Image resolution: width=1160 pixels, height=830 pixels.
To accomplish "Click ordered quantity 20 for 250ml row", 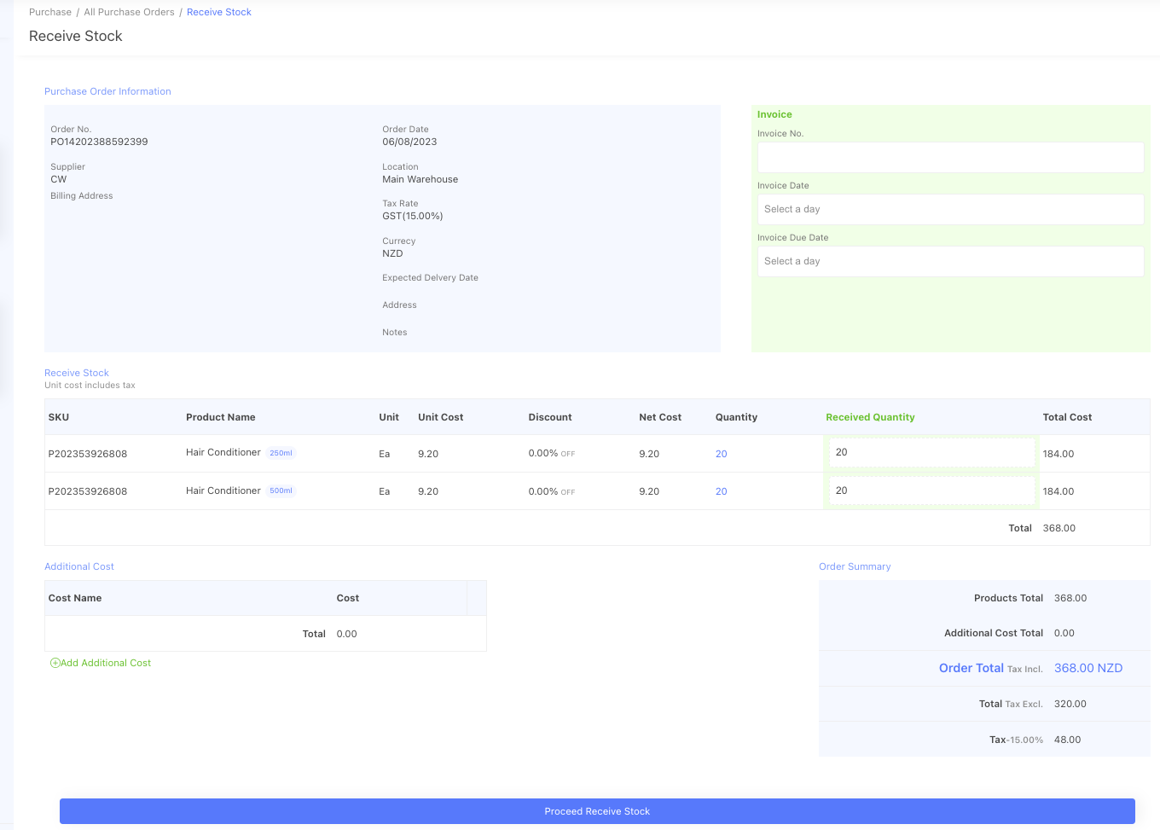I will [x=721, y=454].
